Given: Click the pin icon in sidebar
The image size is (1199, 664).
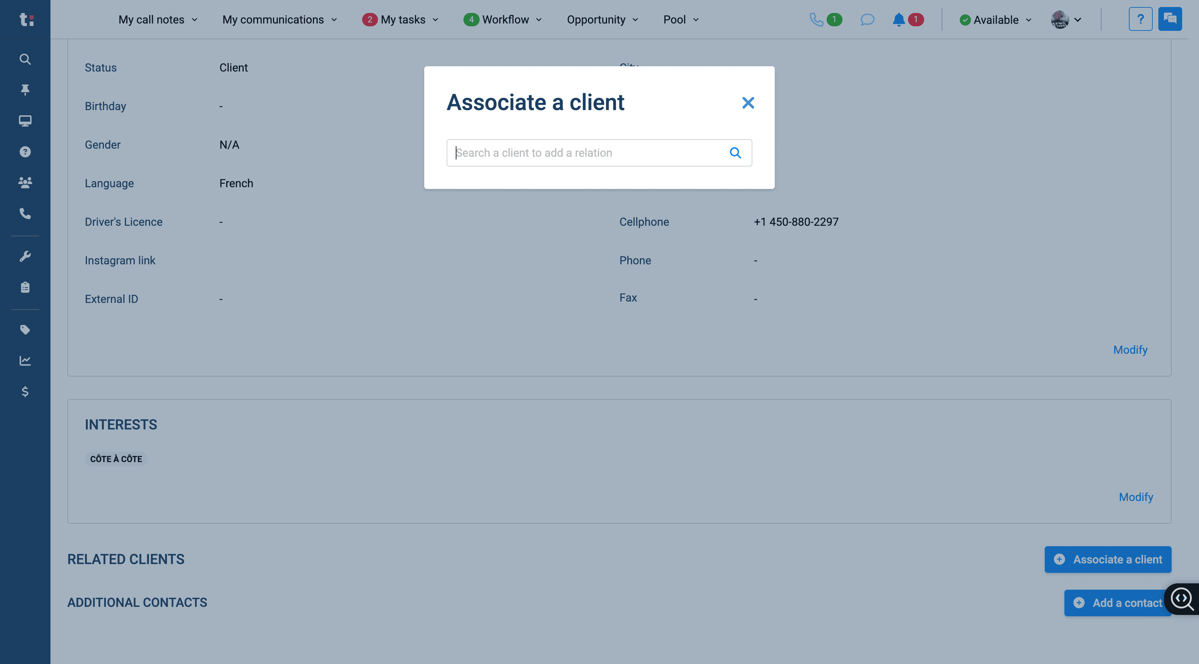Looking at the screenshot, I should pyautogui.click(x=25, y=89).
